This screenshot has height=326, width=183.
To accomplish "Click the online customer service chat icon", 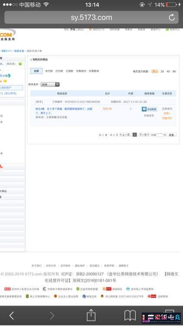I will (x=144, y=109).
